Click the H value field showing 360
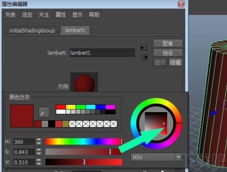This screenshot has height=172, width=227. coord(24,142)
